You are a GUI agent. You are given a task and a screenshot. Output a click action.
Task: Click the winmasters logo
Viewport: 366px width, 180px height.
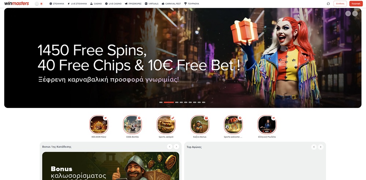click(x=16, y=4)
